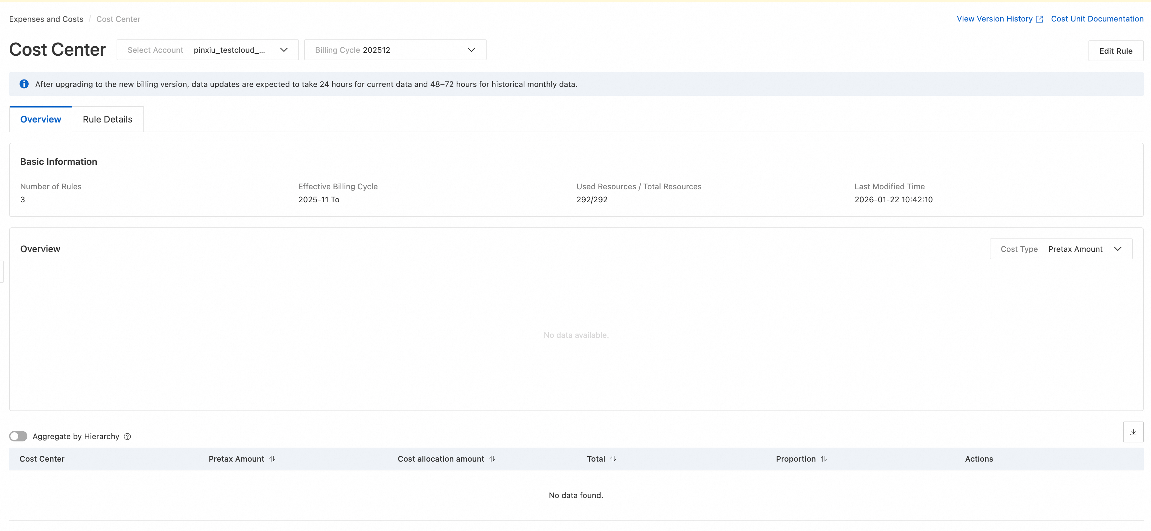1151x531 pixels.
Task: Click external link icon beside Version History
Action: pos(1039,19)
